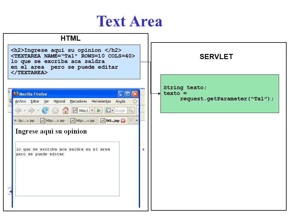The height and width of the screenshot is (217, 289).
Task: Open the Editar menu
Action: tap(35, 101)
